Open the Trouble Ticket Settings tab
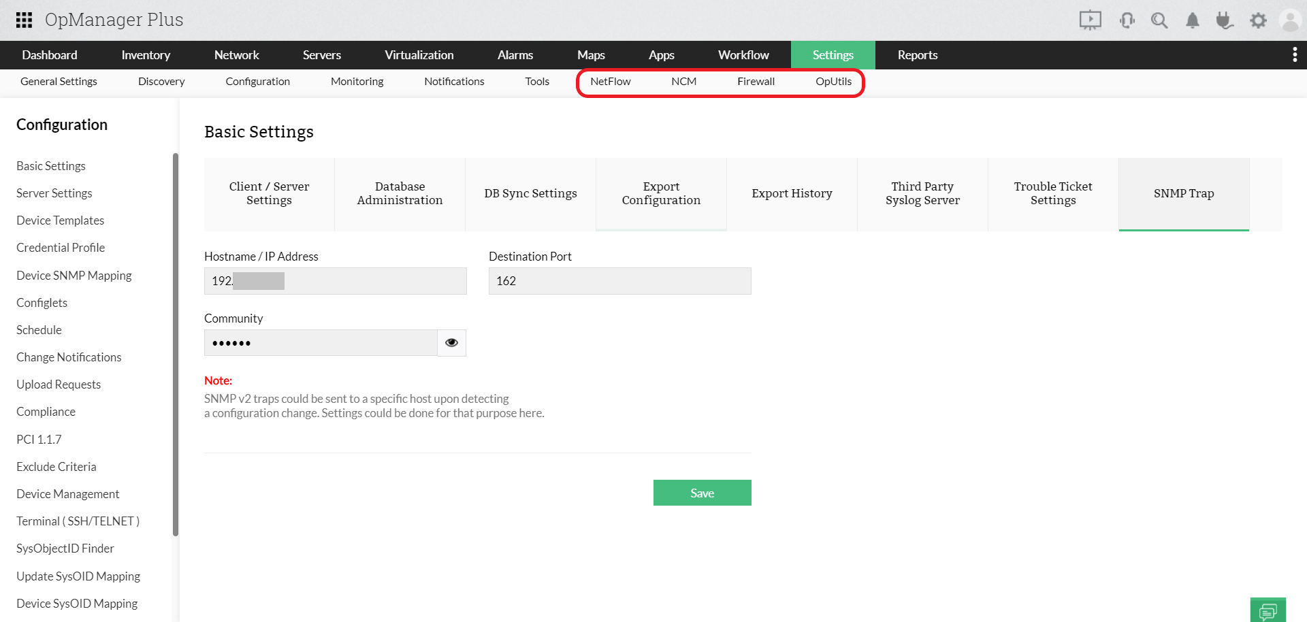This screenshot has height=622, width=1307. point(1052,193)
